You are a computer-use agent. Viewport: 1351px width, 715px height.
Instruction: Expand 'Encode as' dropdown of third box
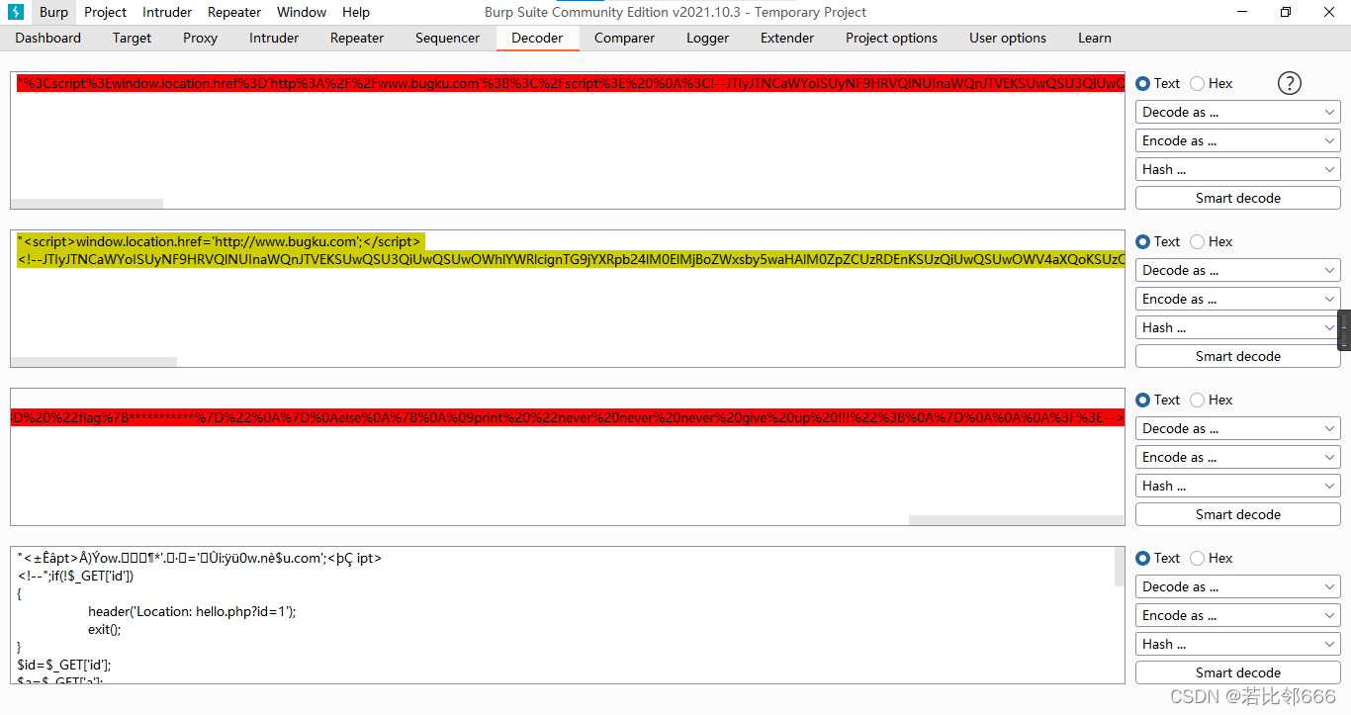(x=1238, y=457)
